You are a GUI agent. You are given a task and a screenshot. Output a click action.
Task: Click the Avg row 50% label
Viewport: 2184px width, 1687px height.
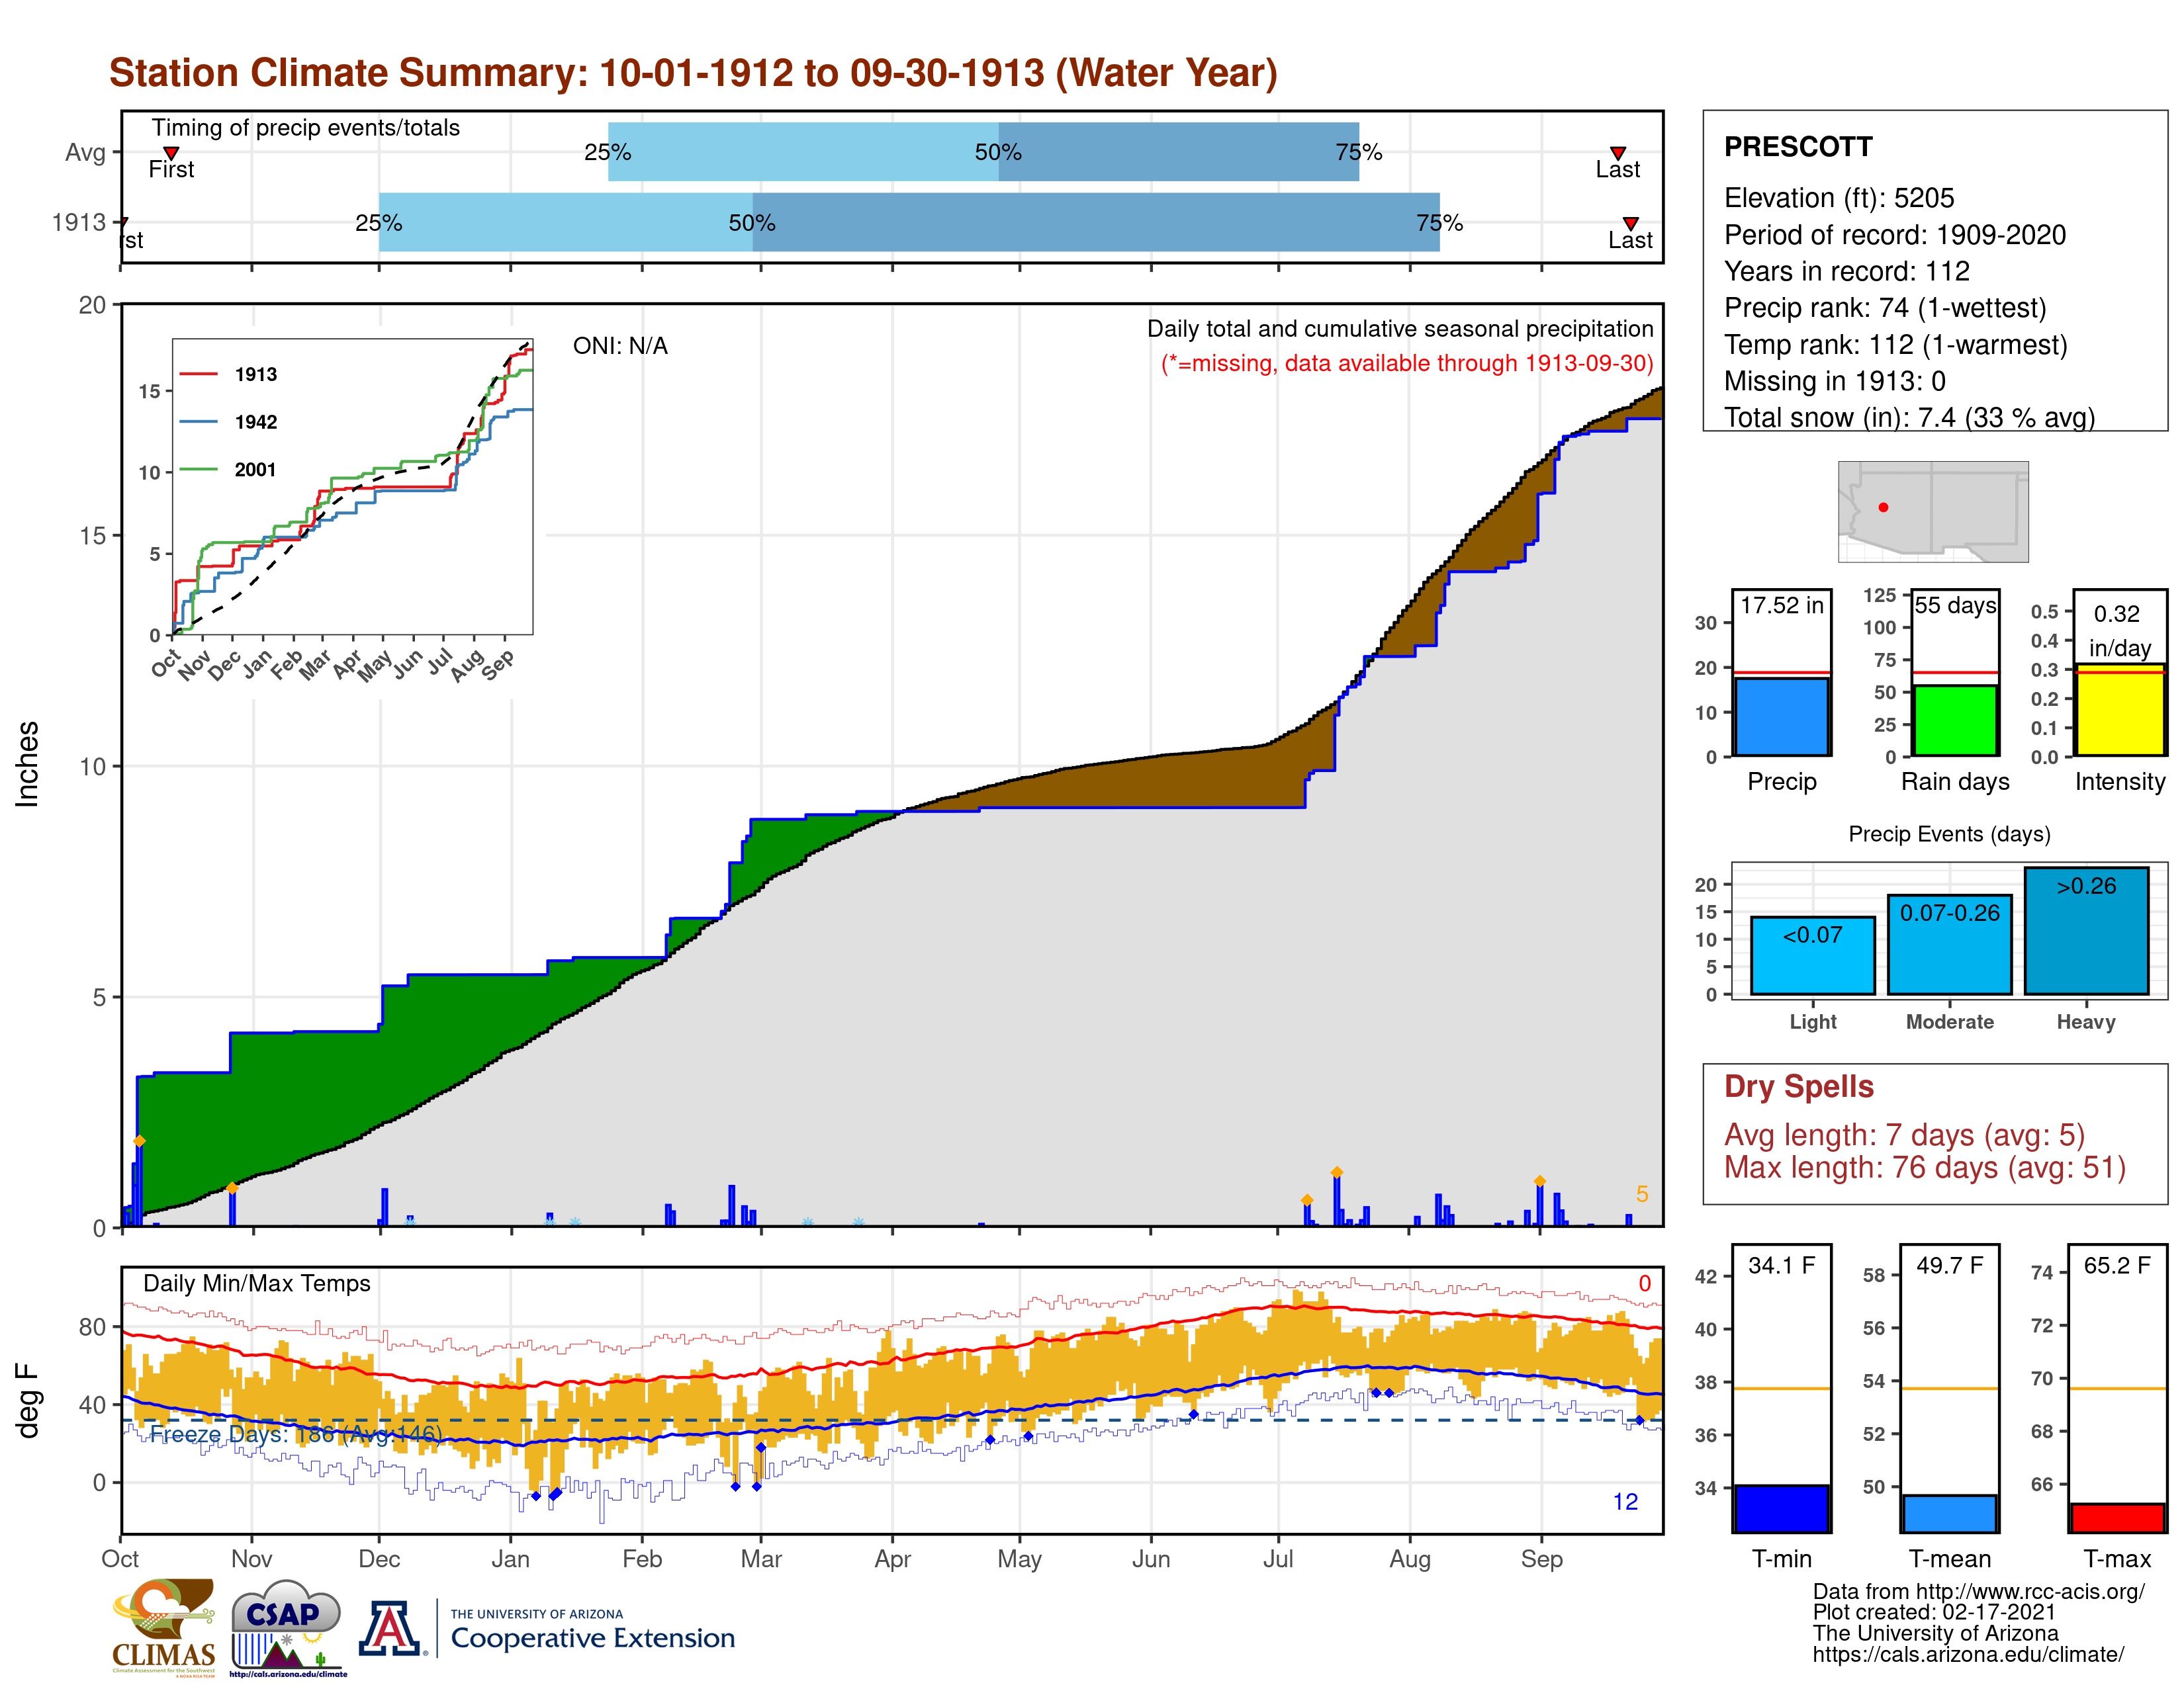998,152
